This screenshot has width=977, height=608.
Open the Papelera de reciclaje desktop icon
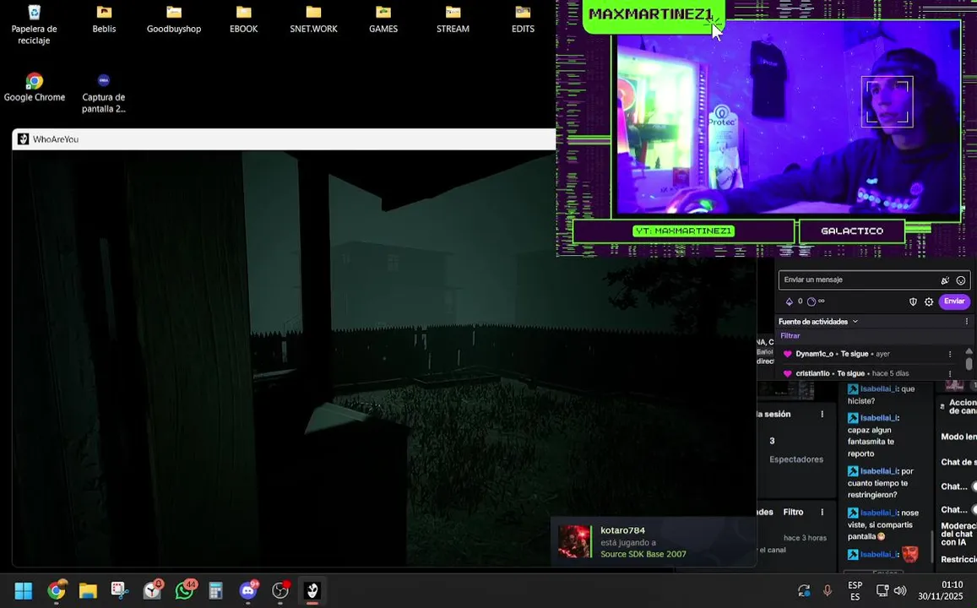pos(35,25)
